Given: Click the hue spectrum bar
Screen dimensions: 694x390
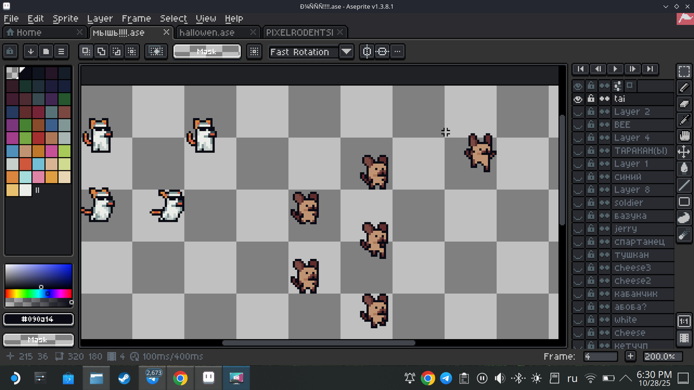Looking at the screenshot, I should click(38, 294).
